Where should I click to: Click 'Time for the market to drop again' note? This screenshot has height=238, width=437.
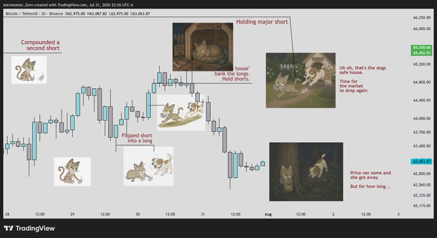click(x=353, y=86)
